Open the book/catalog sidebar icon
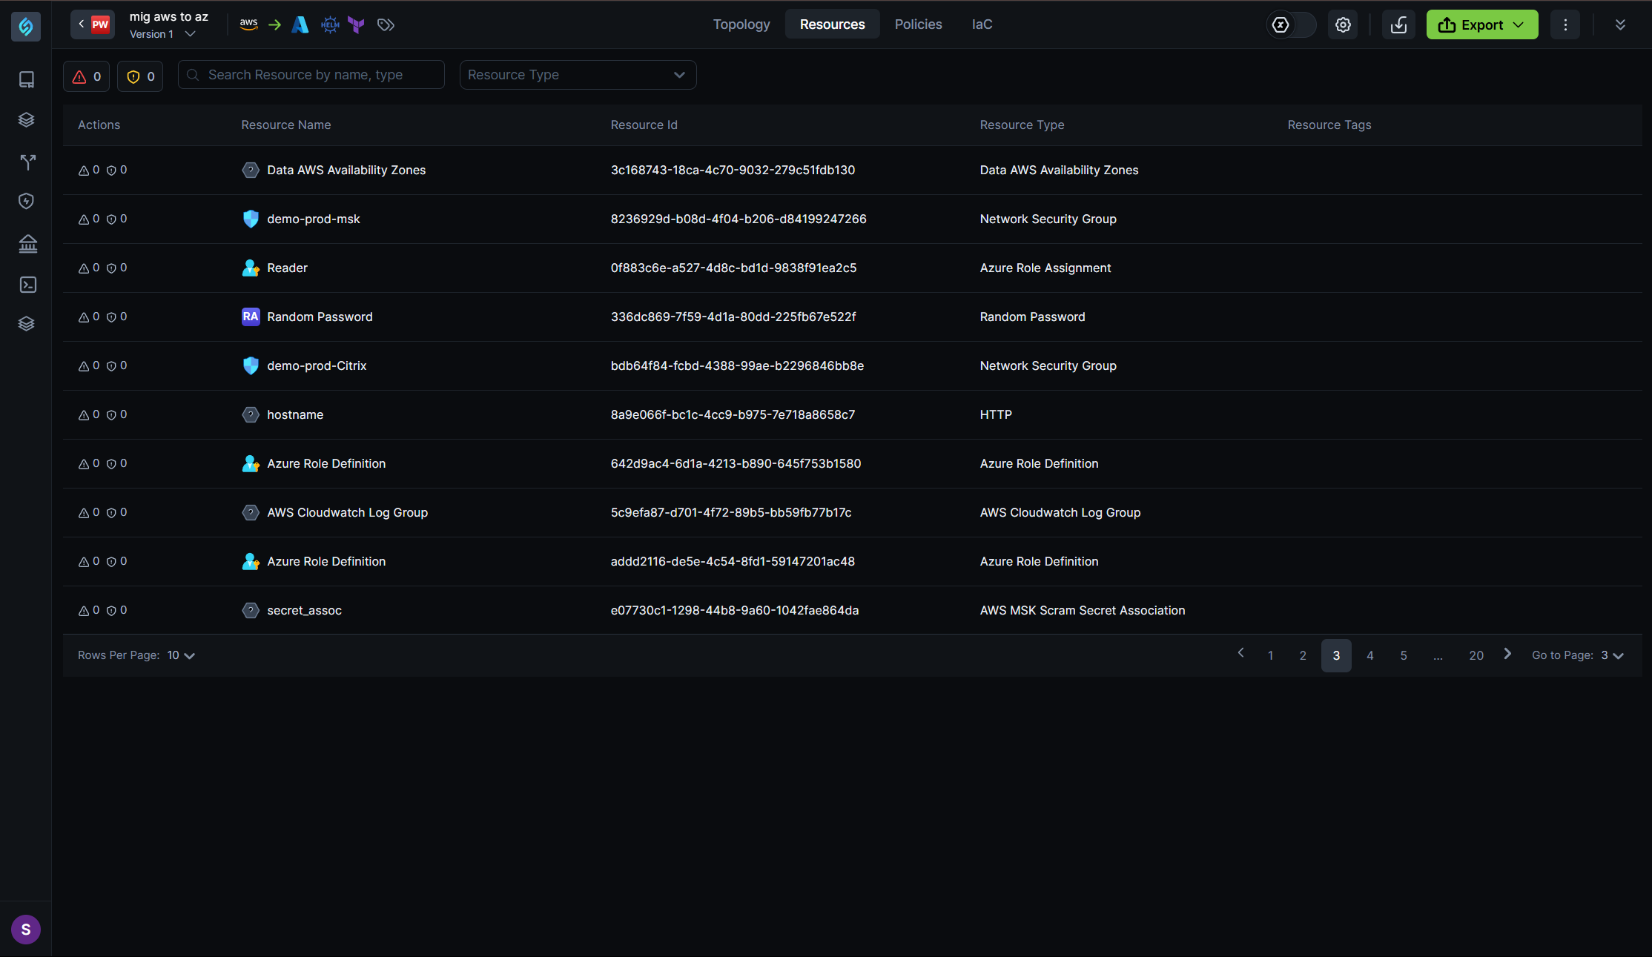The height and width of the screenshot is (957, 1652). pos(27,79)
